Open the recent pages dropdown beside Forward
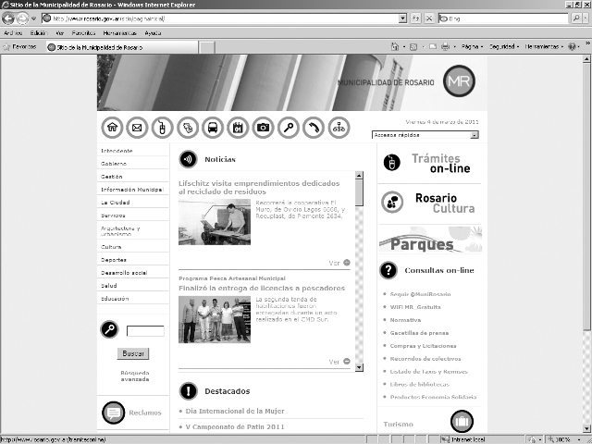Screen dimensions: 592x444 [x=33, y=18]
